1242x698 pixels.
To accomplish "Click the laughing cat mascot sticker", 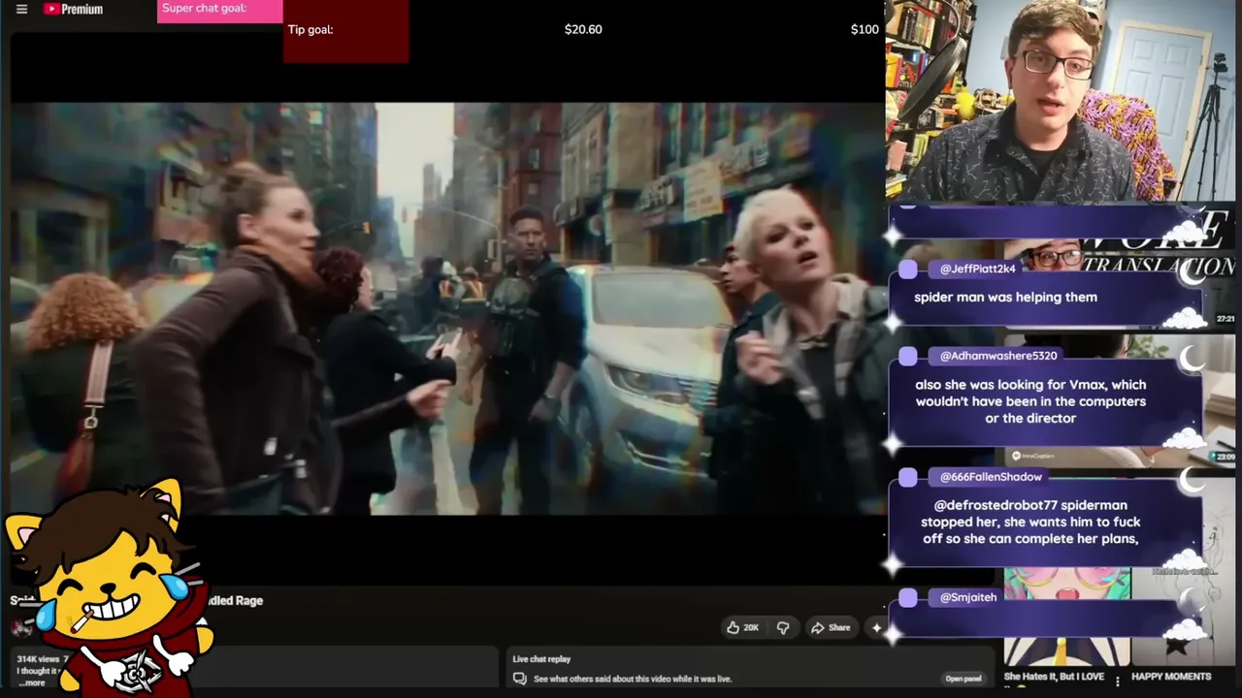I will [109, 587].
